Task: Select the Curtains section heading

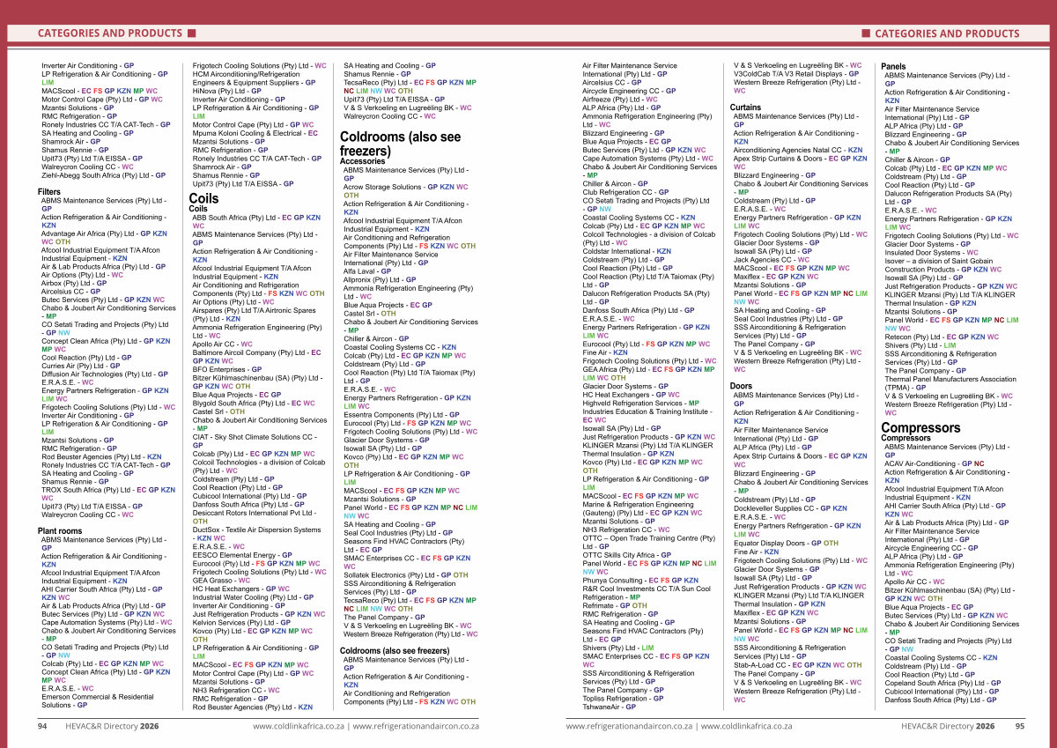Action: pyautogui.click(x=745, y=107)
